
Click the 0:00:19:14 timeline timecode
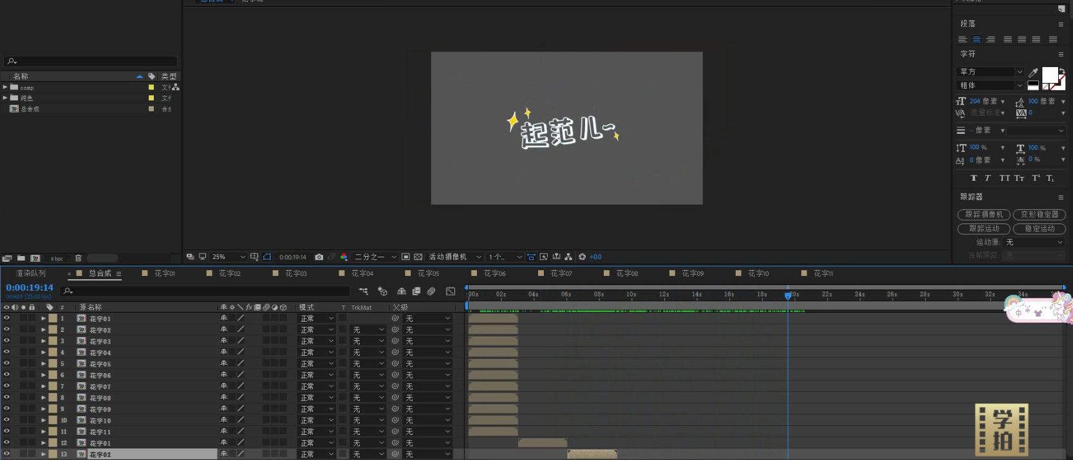(30, 288)
